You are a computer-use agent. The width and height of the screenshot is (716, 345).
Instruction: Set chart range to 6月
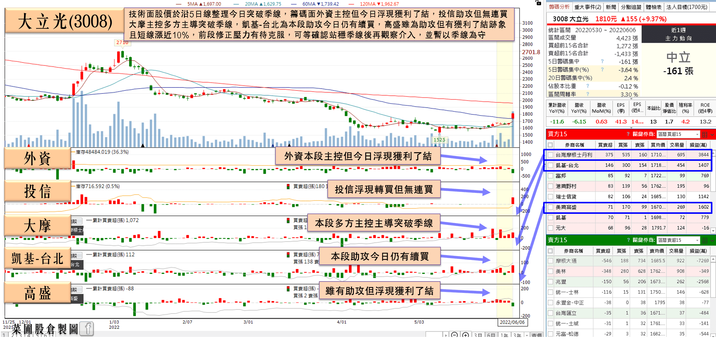coord(491,335)
